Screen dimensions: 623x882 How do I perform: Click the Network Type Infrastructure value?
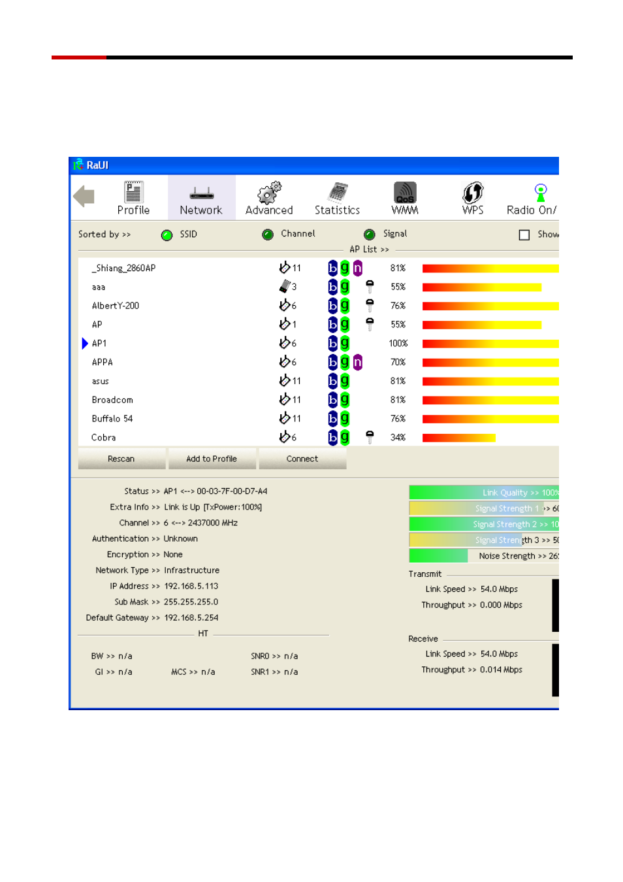[192, 570]
